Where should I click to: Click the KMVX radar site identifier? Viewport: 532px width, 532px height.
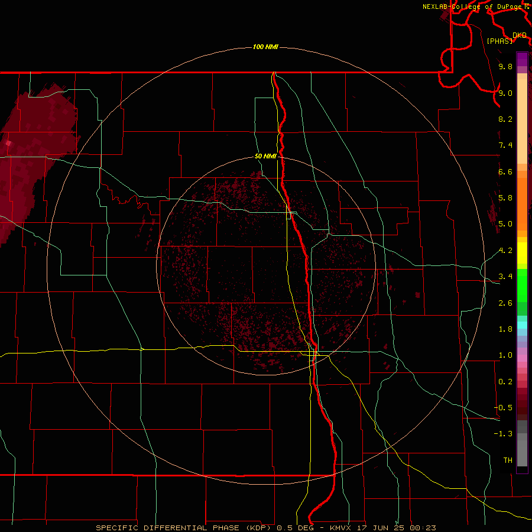pos(340,528)
